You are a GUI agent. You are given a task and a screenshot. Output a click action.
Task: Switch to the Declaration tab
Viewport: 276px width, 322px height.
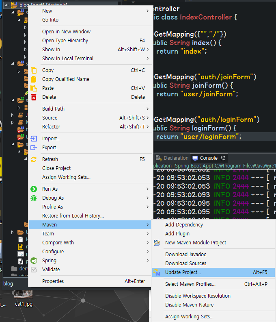coord(172,158)
